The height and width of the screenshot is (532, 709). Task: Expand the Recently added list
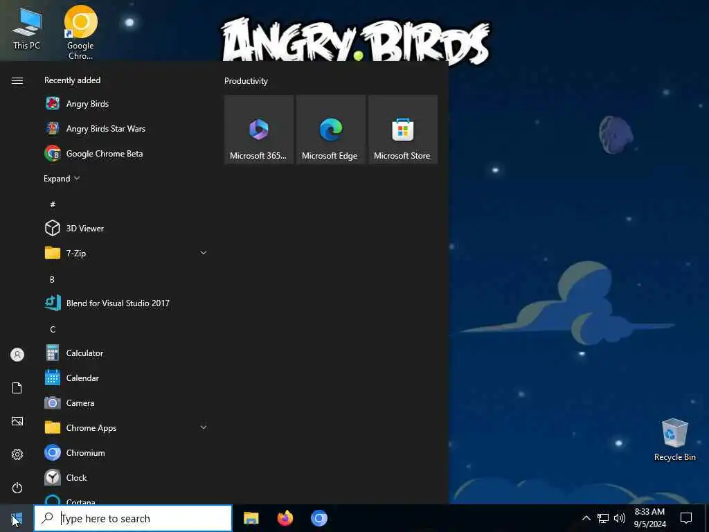(x=62, y=178)
